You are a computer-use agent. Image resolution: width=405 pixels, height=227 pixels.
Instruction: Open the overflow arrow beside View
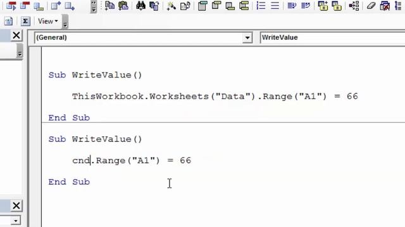65,22
